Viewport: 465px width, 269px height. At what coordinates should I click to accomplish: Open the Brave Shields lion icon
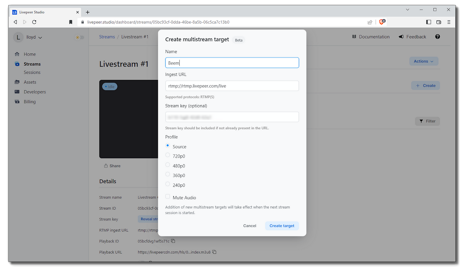click(382, 22)
